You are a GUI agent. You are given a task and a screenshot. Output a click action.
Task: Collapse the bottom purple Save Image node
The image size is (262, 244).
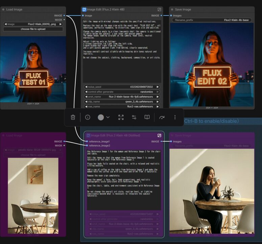click(172, 135)
